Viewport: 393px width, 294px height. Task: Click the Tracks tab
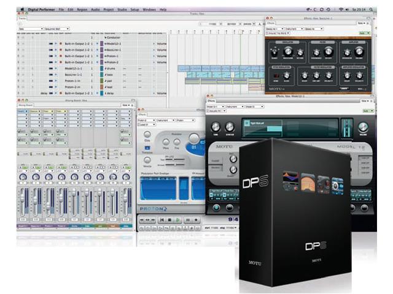(22, 18)
